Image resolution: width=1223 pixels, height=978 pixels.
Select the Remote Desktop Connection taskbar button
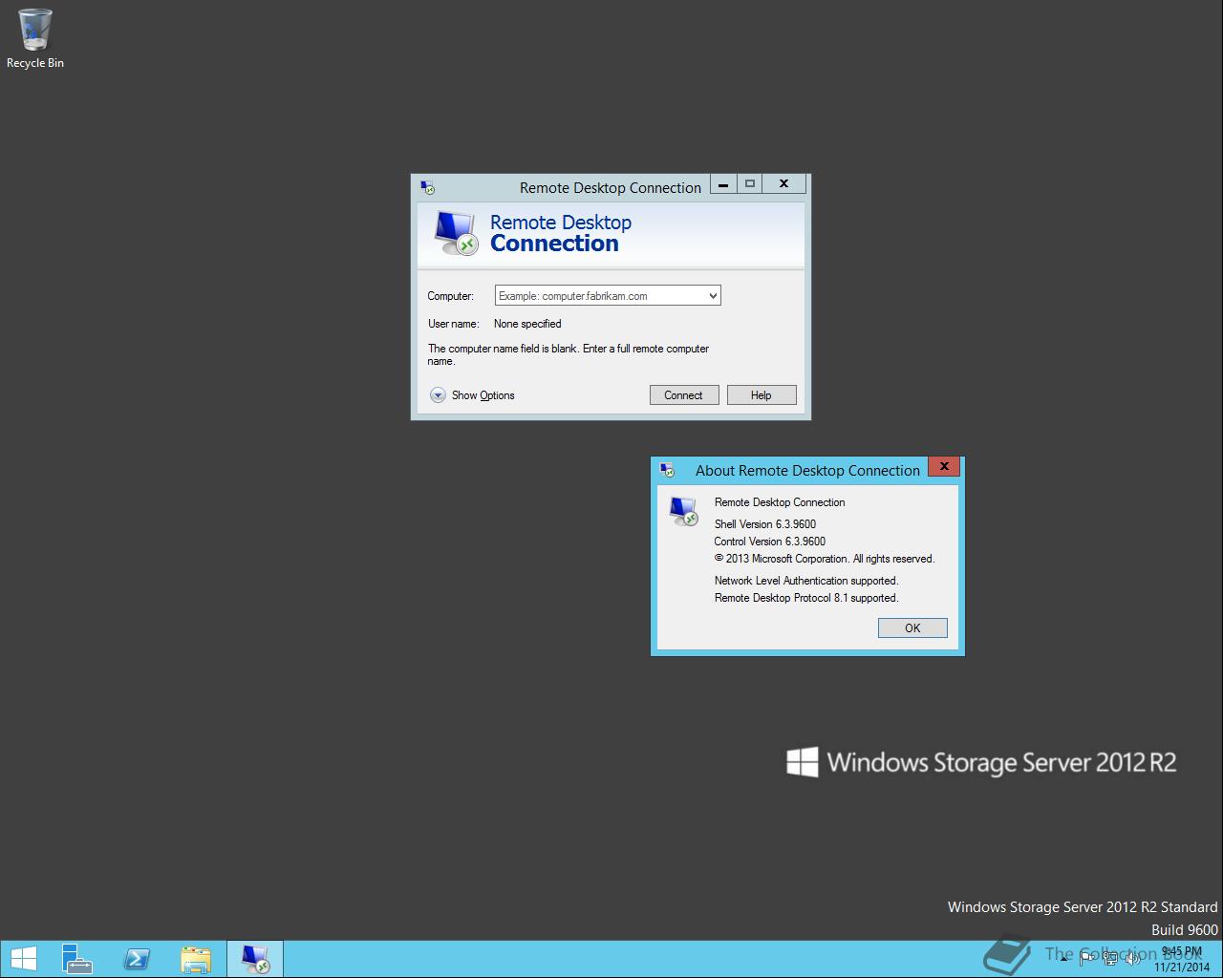[255, 959]
